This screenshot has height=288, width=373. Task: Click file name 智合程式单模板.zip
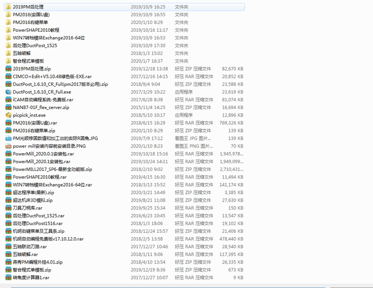tap(32, 270)
